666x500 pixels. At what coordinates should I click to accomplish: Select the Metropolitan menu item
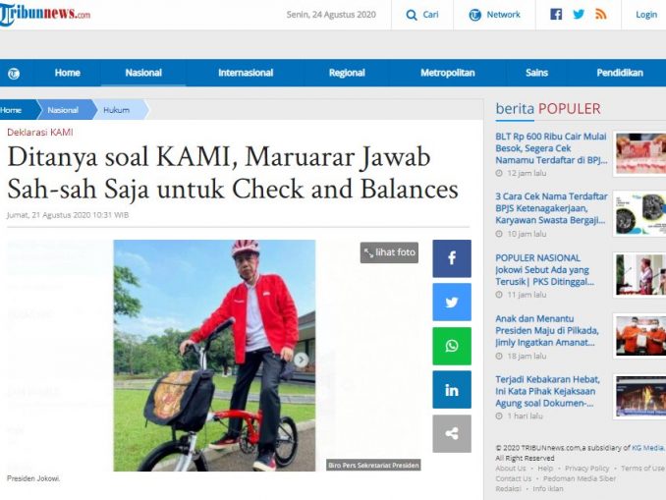pos(447,73)
